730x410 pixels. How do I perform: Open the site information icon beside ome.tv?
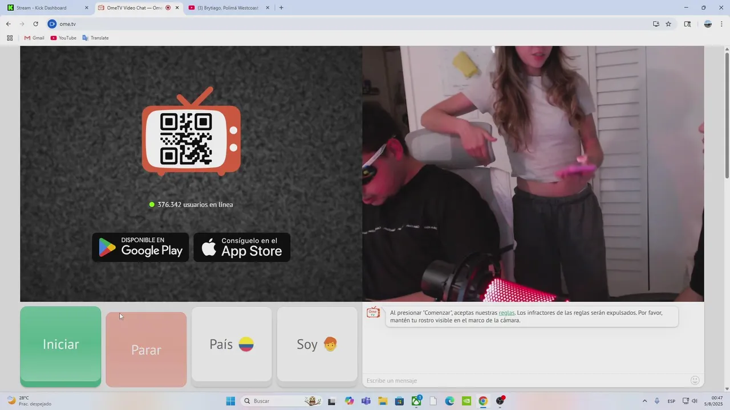pos(52,24)
